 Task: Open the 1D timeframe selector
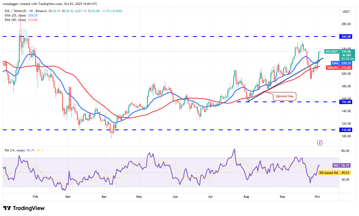click(x=30, y=11)
